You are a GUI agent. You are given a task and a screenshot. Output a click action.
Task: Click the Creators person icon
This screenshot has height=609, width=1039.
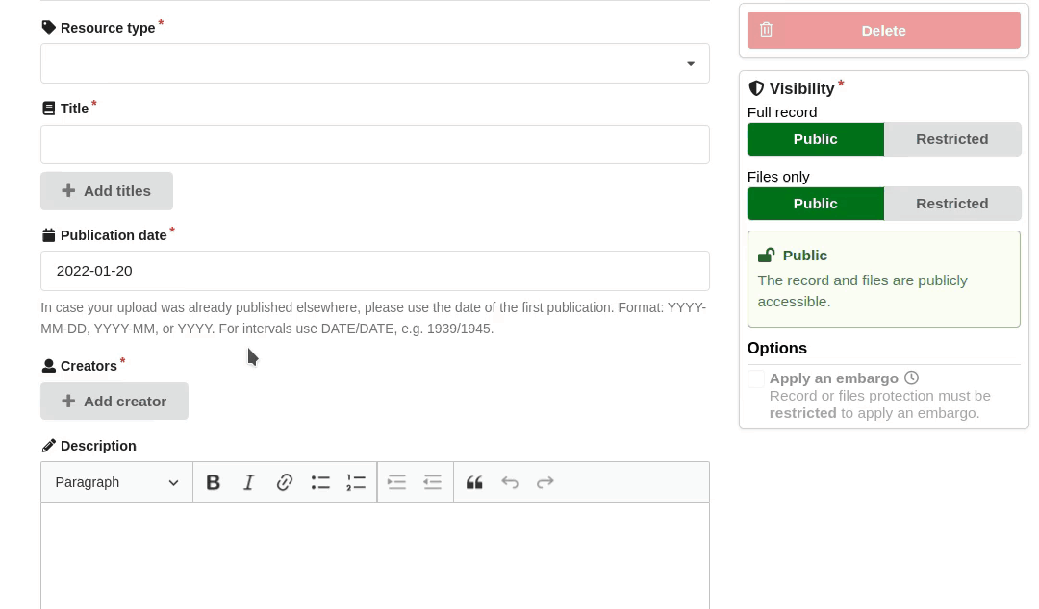click(x=48, y=365)
